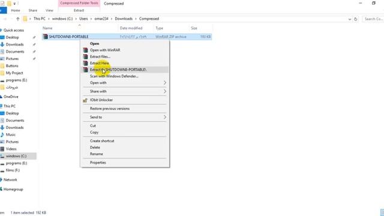This screenshot has height=216, width=384.
Task: Select the Compressed Folder Tools tab
Action: (79, 3)
